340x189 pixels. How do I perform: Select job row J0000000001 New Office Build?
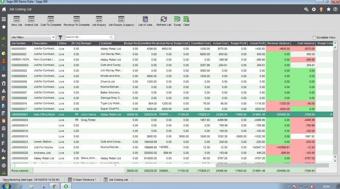coord(172,115)
